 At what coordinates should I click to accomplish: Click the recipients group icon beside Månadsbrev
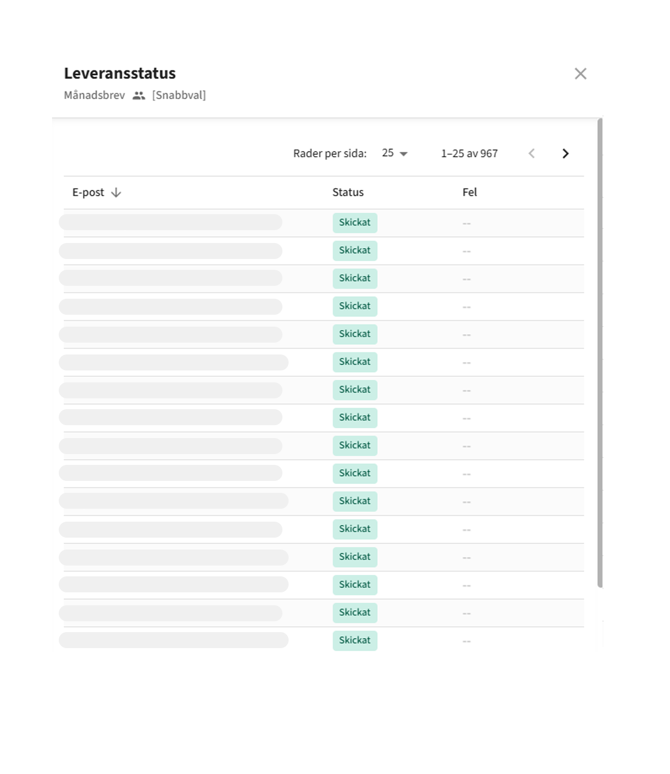coord(139,95)
